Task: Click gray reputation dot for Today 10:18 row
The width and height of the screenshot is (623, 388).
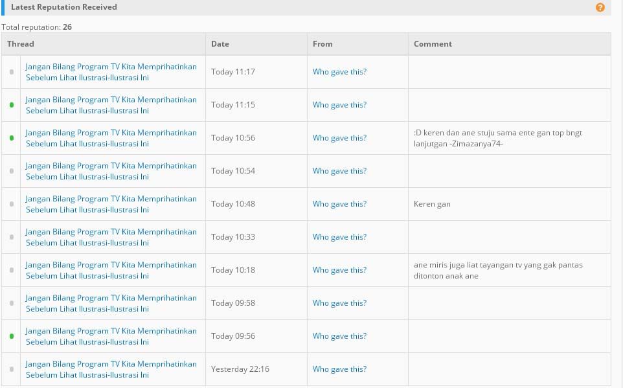Action: pos(12,270)
